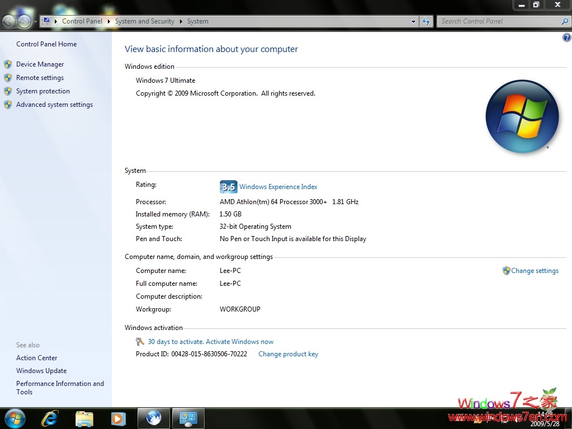Open Windows Update in See also
Viewport: 572px width, 429px height.
pyautogui.click(x=41, y=371)
